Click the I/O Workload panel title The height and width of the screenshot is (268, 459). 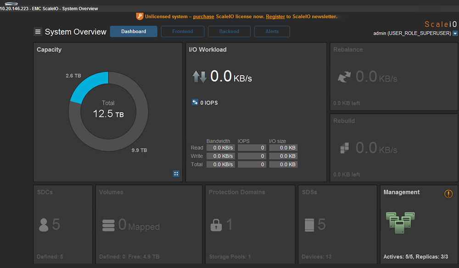pos(207,49)
